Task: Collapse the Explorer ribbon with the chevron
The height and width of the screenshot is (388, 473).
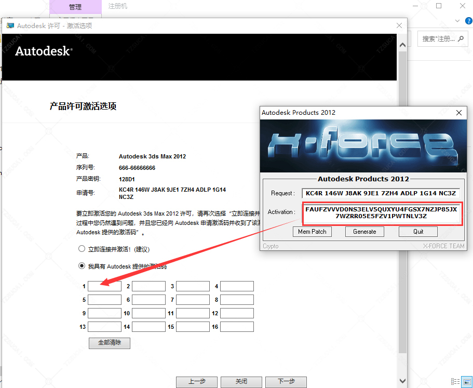Action: coord(457,21)
